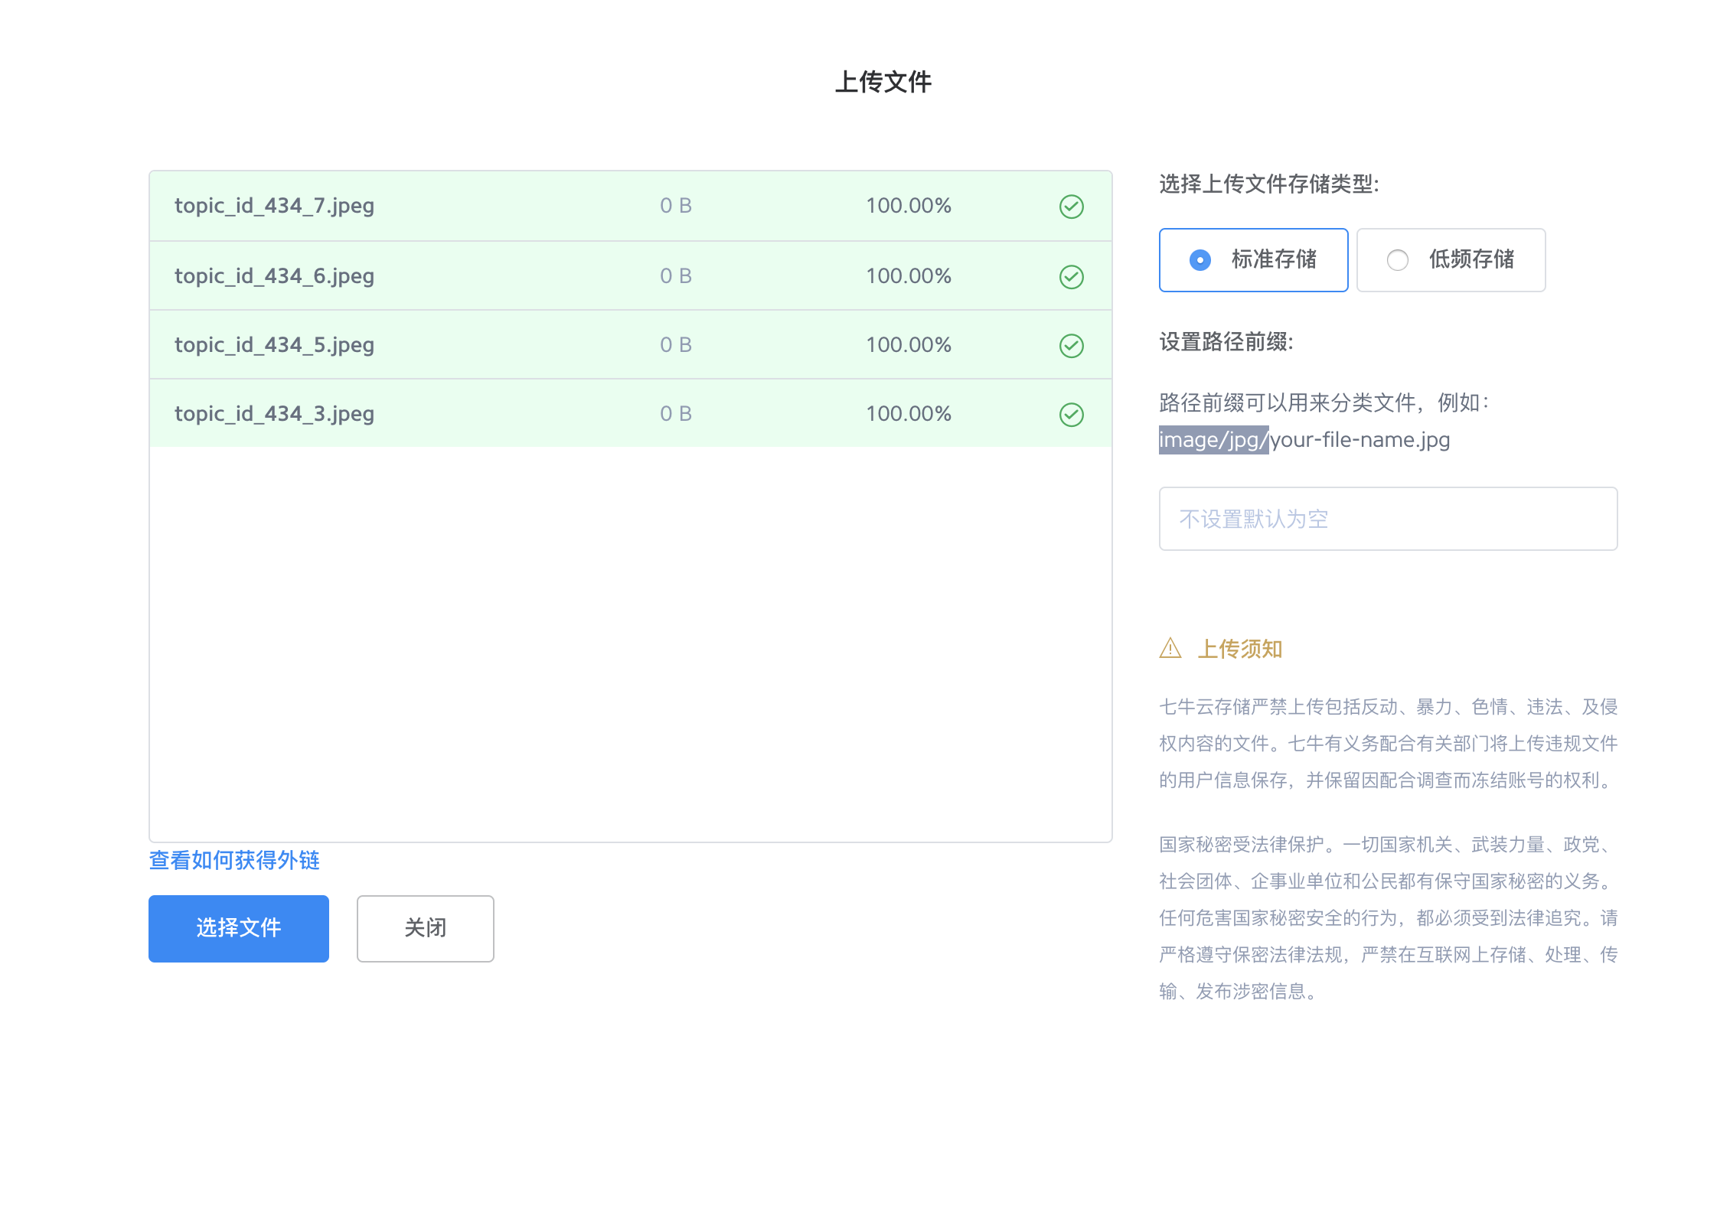Click the green checkmark for topic_id_434_5.jpeg
This screenshot has height=1215, width=1730.
coord(1071,345)
